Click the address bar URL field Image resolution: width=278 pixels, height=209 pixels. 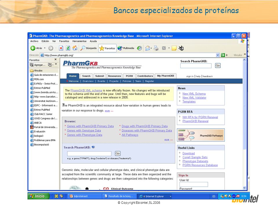pos(130,55)
